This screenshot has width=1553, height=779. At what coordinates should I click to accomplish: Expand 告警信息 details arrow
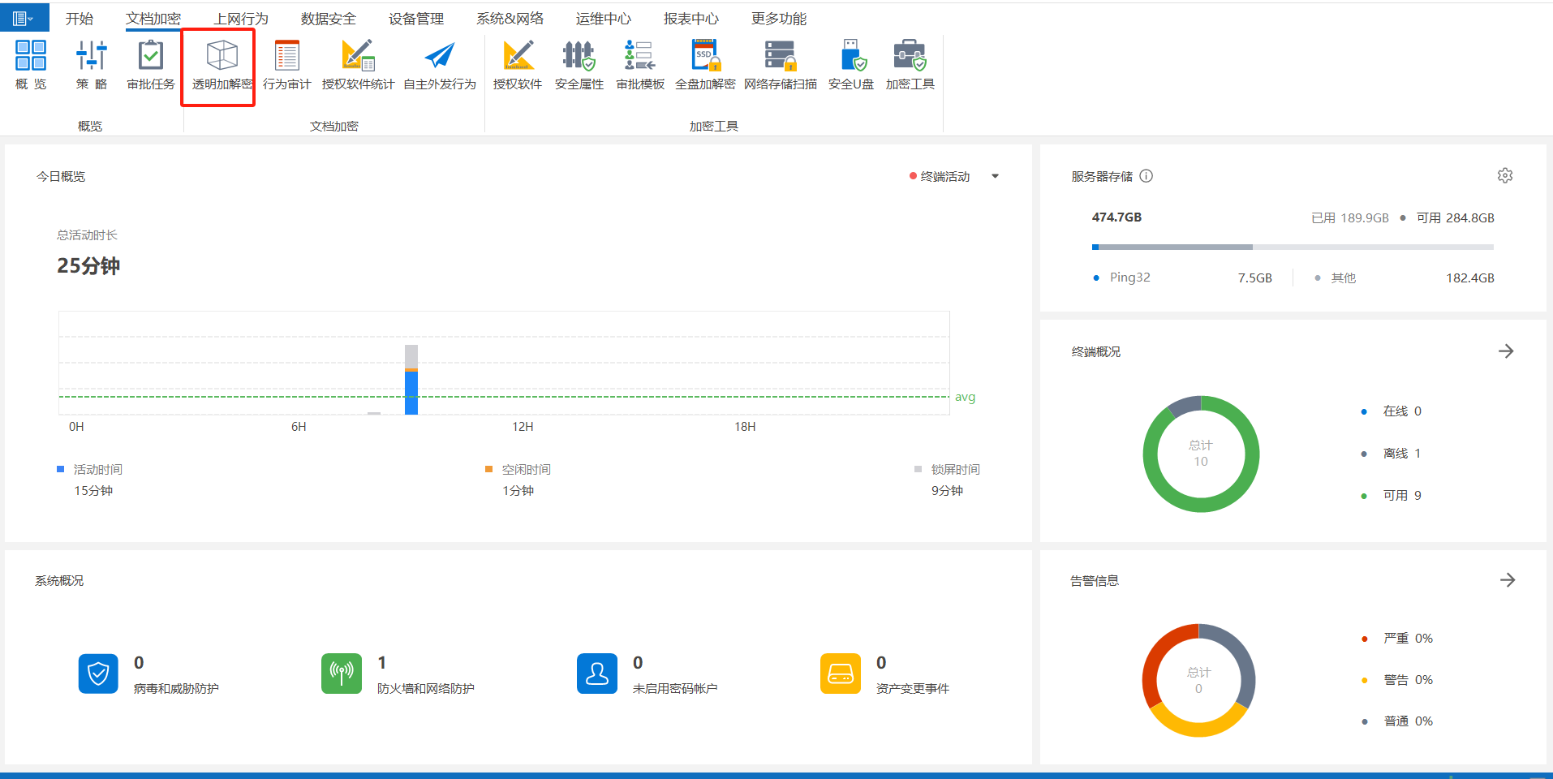[x=1507, y=580]
